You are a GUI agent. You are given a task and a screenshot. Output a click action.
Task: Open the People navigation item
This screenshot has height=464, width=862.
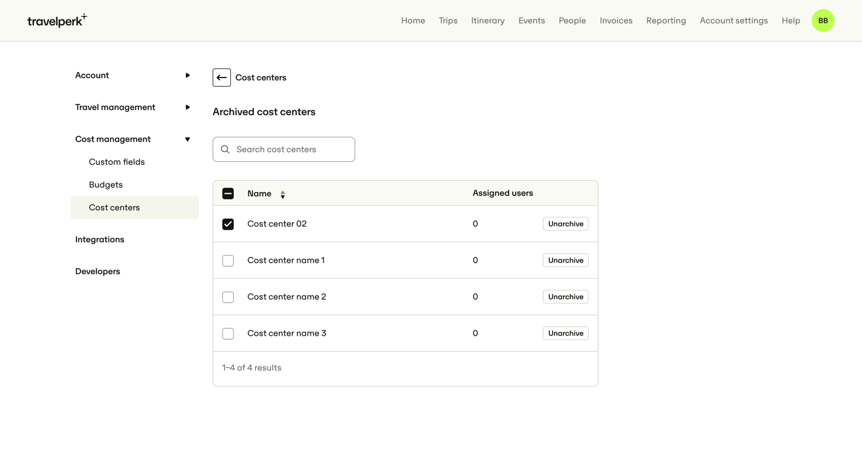pyautogui.click(x=572, y=21)
